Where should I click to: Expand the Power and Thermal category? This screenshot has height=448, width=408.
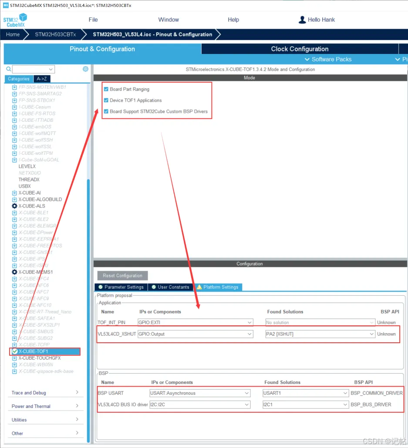point(45,406)
